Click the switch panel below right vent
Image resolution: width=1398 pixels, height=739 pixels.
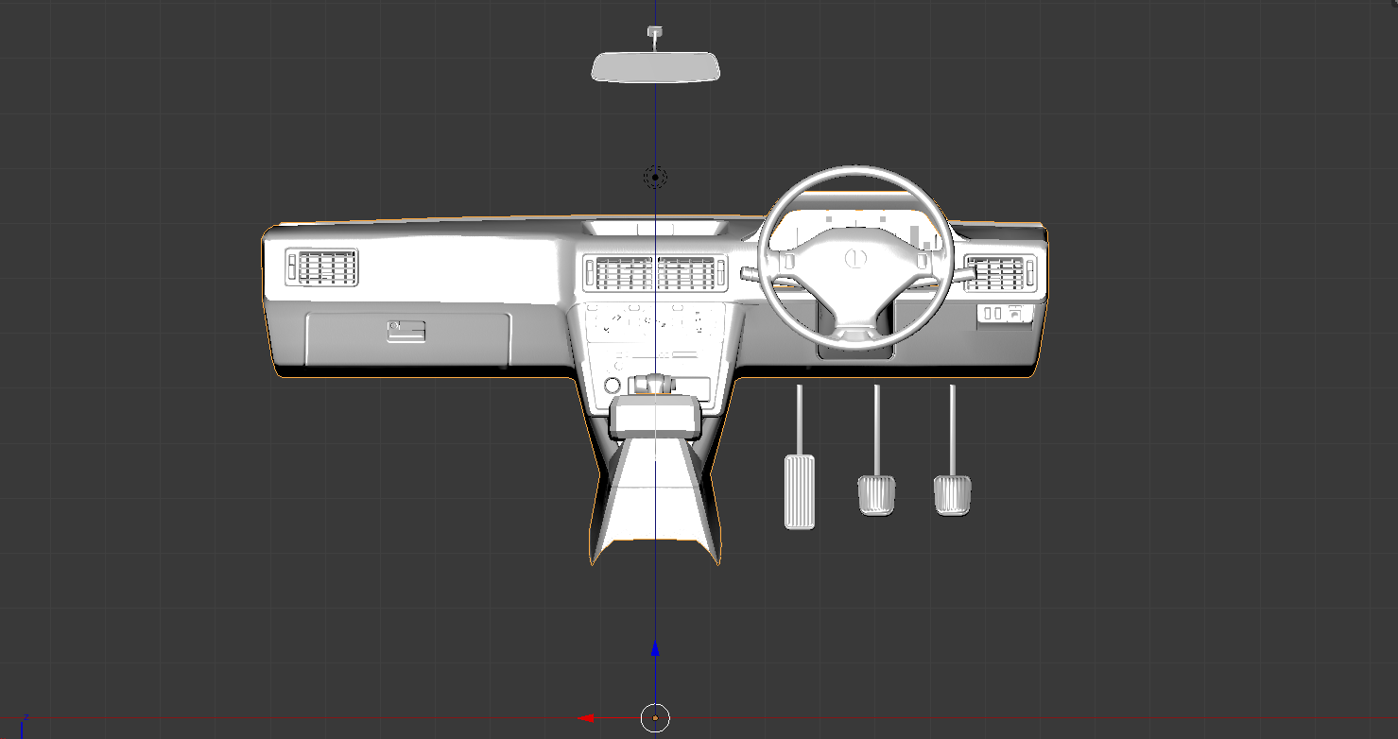[x=1005, y=315]
